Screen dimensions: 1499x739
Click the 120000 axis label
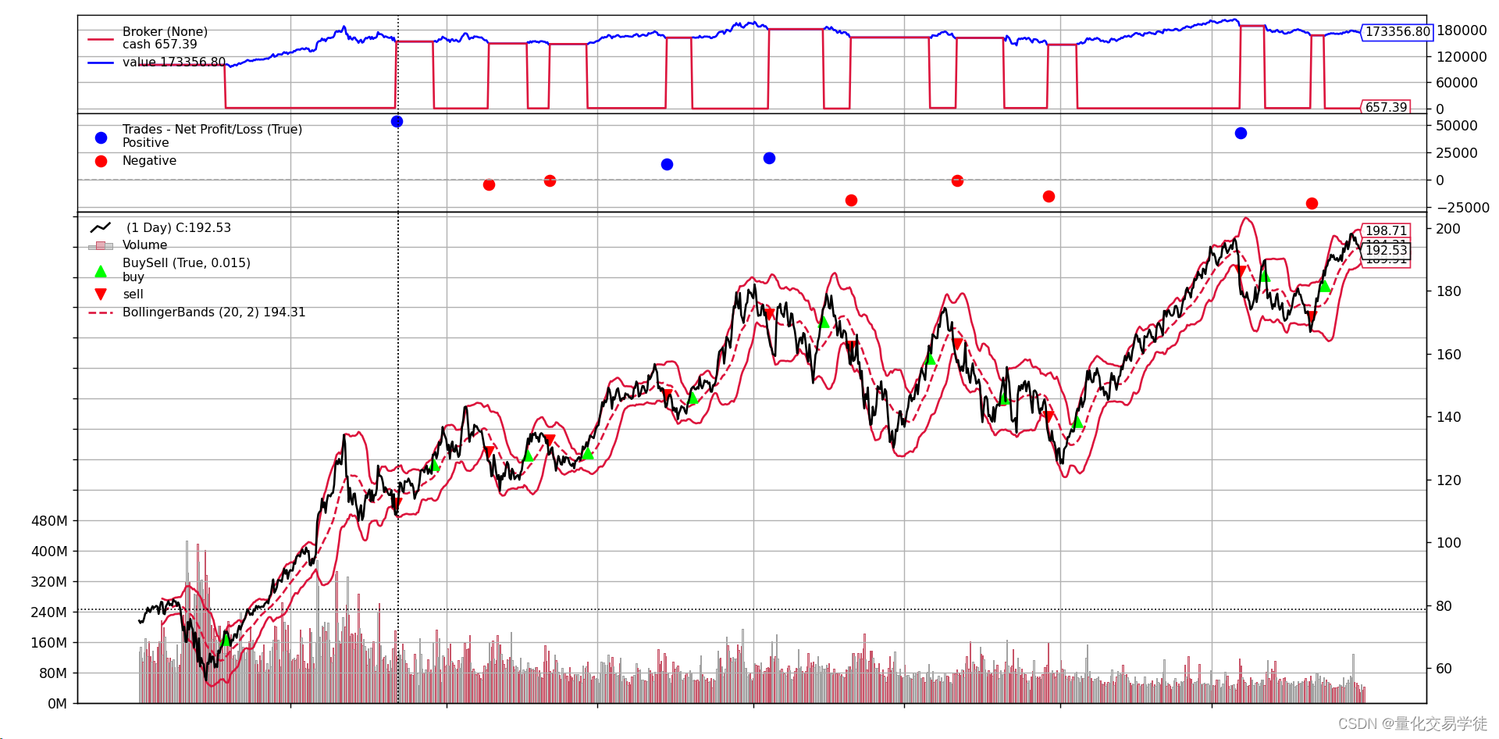(1461, 56)
